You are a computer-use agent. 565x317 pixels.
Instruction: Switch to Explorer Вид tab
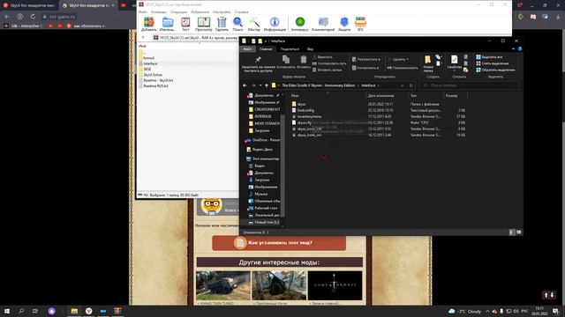pyautogui.click(x=310, y=49)
